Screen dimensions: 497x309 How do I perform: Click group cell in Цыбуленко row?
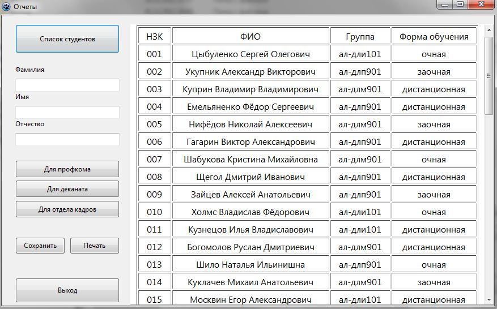point(360,54)
